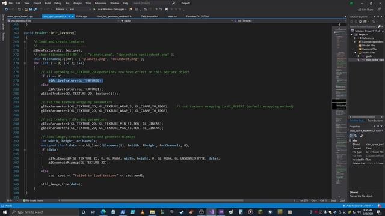Click the Save All toolbar icon
Image resolution: width=385 pixels, height=216 pixels.
pos(35,9)
